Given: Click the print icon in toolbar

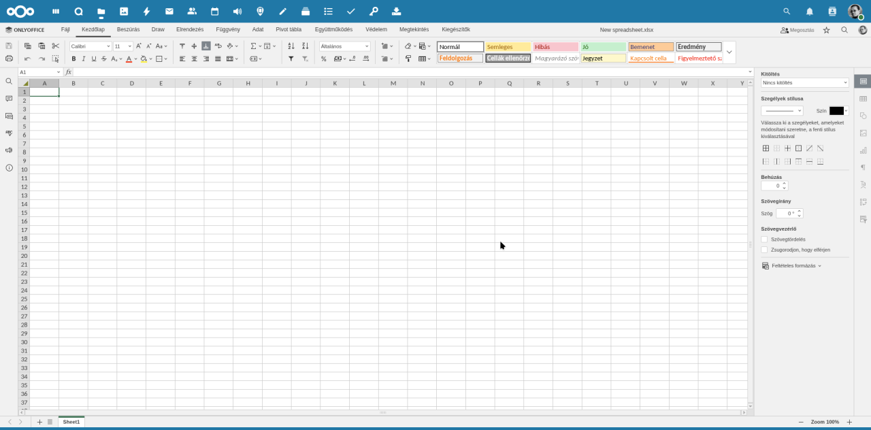Looking at the screenshot, I should 9,59.
